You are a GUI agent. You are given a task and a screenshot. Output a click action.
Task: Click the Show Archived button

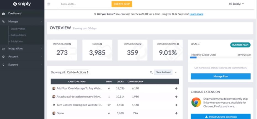pos(163,72)
